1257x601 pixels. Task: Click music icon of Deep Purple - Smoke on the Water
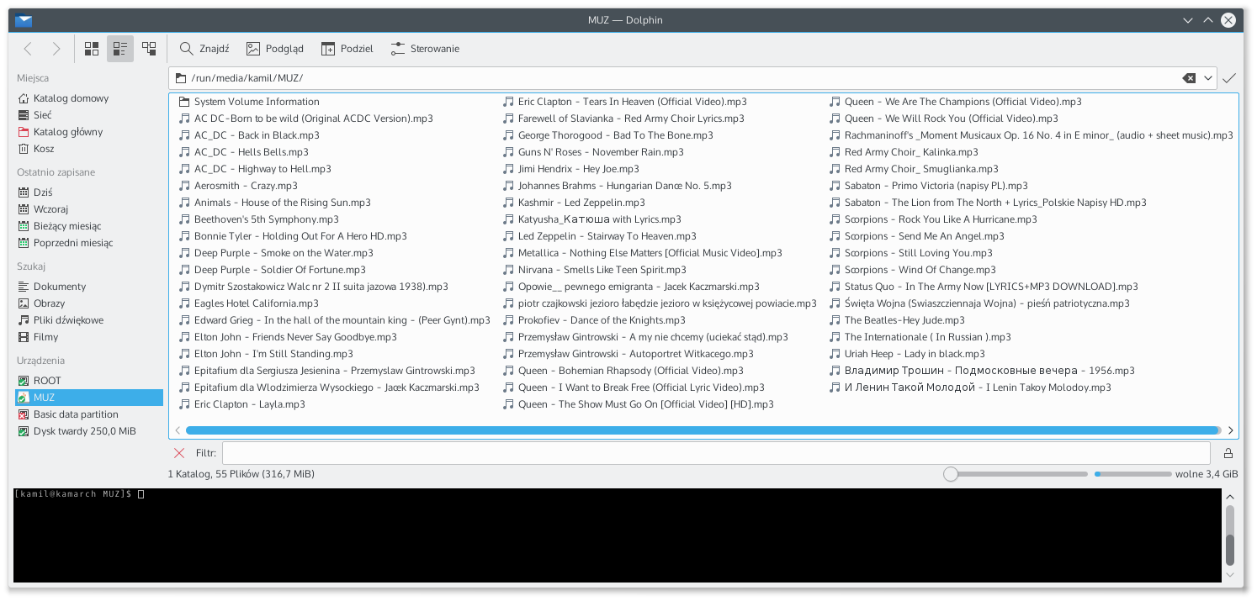coord(184,253)
